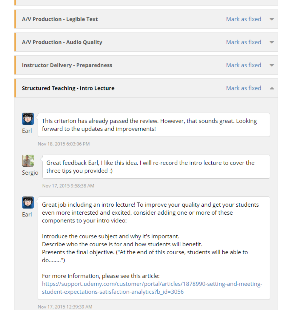
Task: Select the A/V Production - Legible Text header
Action: 60,19
